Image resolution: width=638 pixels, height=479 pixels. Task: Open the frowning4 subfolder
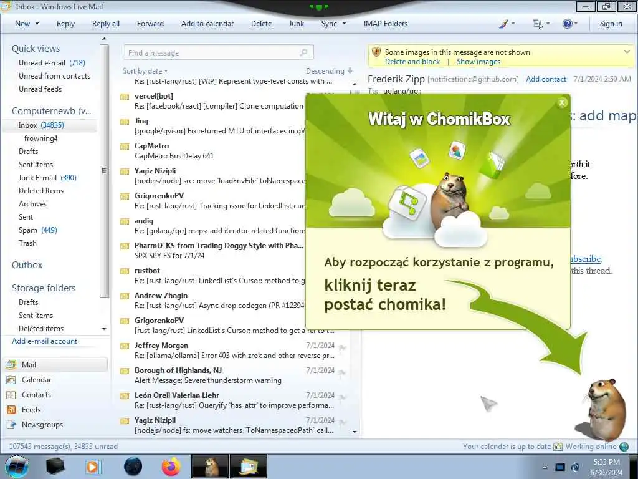point(40,138)
